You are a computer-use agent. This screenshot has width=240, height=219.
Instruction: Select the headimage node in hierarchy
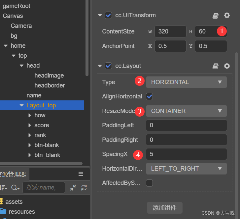pyautogui.click(x=49, y=76)
